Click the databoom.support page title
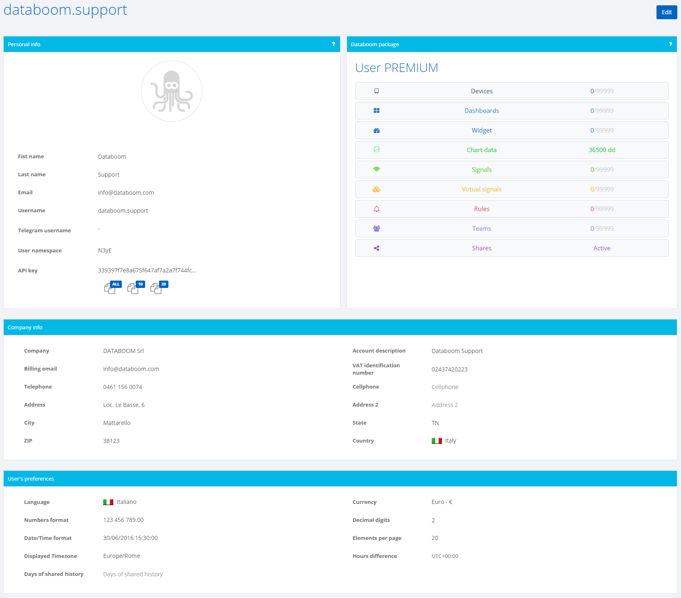Screen dimensions: 681x598 click(65, 9)
